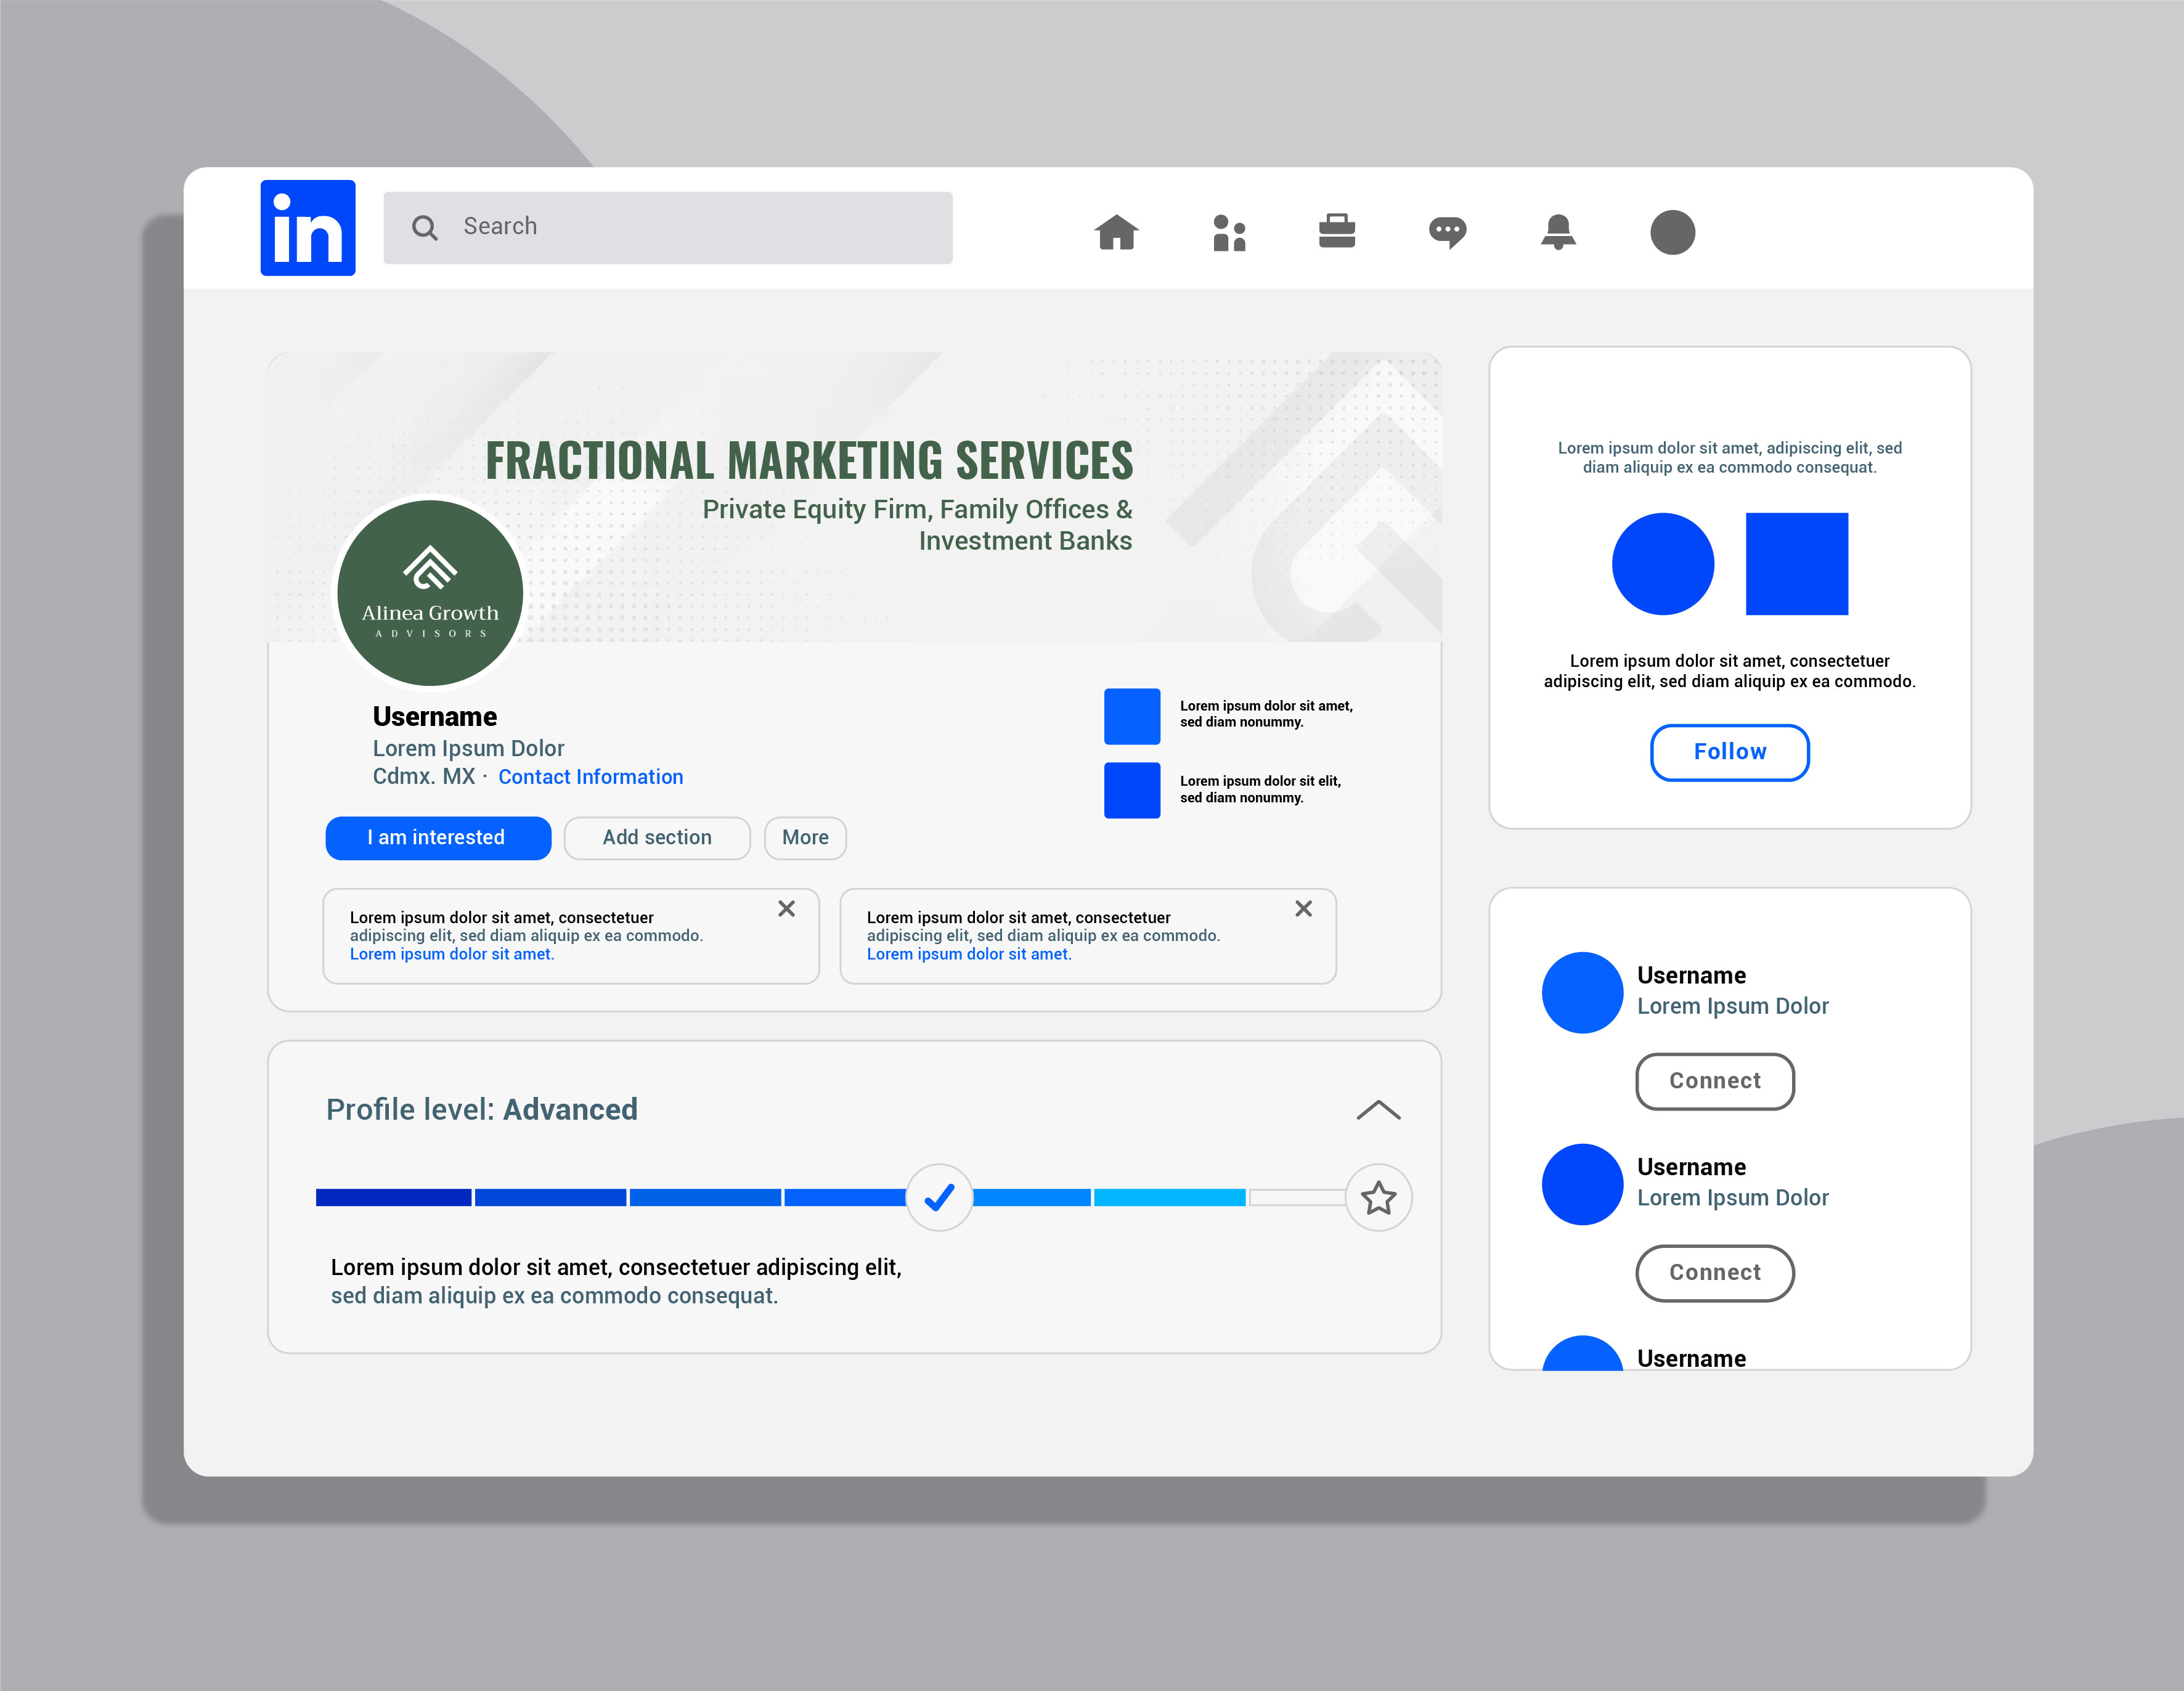Screen dimensions: 2184x1691
Task: Open the More button
Action: pyautogui.click(x=805, y=838)
